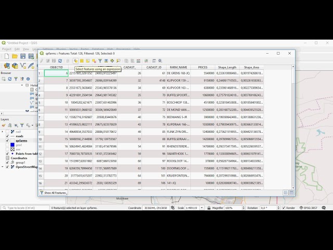The height and width of the screenshot is (250, 333).
Task: Click the Save Project As icon
Action: (31, 56)
